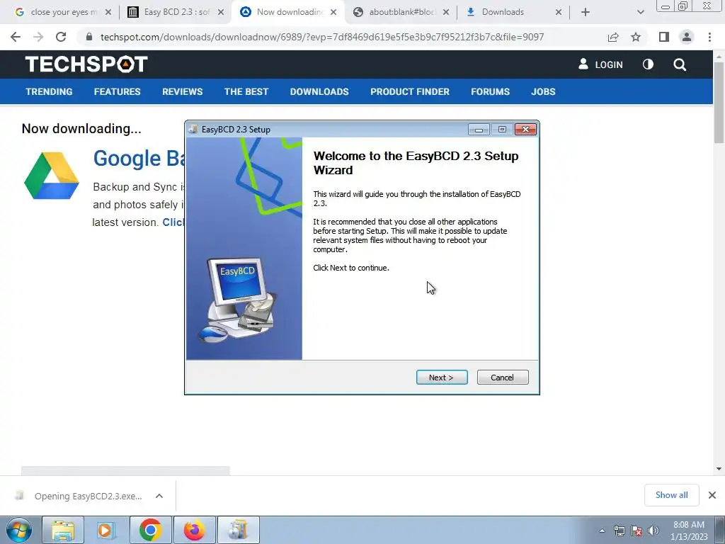This screenshot has width=725, height=544.
Task: Click EasyBCD installer taskbar icon
Action: click(x=239, y=530)
